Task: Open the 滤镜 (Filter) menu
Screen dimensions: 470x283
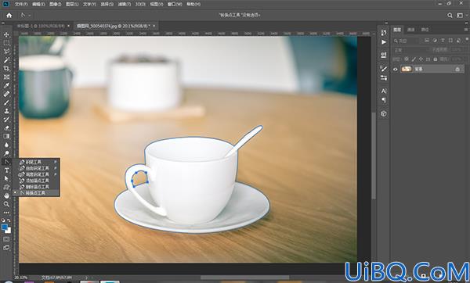Action: point(124,4)
